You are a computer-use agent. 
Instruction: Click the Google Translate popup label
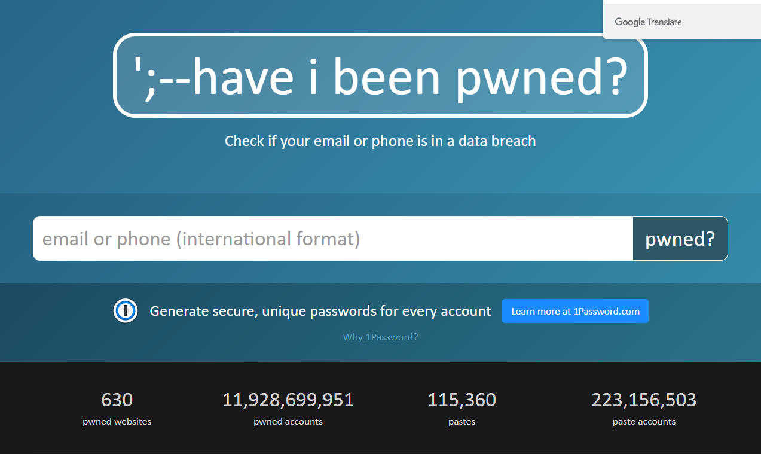click(648, 22)
